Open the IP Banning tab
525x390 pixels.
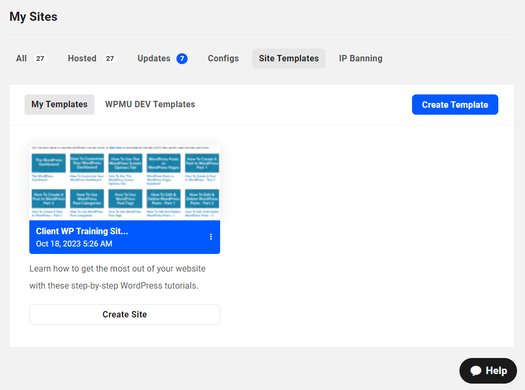pyautogui.click(x=360, y=59)
